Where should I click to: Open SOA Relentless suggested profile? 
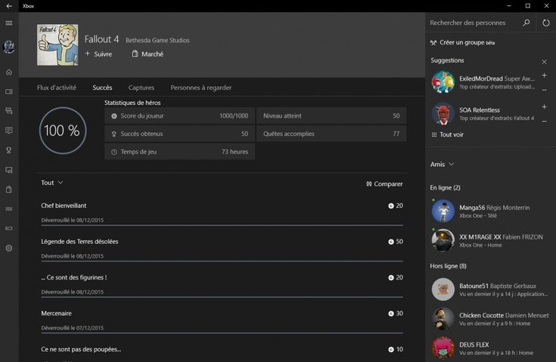click(x=483, y=113)
